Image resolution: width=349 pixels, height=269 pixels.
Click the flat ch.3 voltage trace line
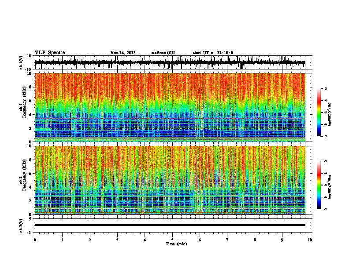170,225
